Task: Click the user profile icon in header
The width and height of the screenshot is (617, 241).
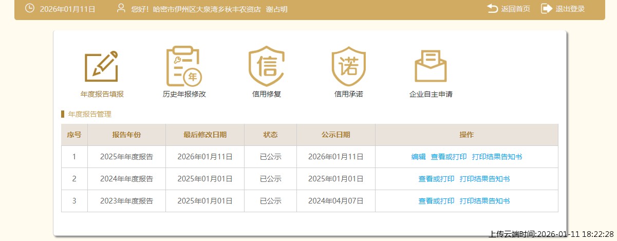Action: pyautogui.click(x=121, y=9)
